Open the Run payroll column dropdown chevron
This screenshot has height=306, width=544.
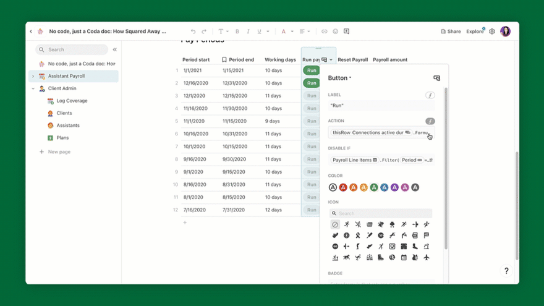[x=331, y=60]
